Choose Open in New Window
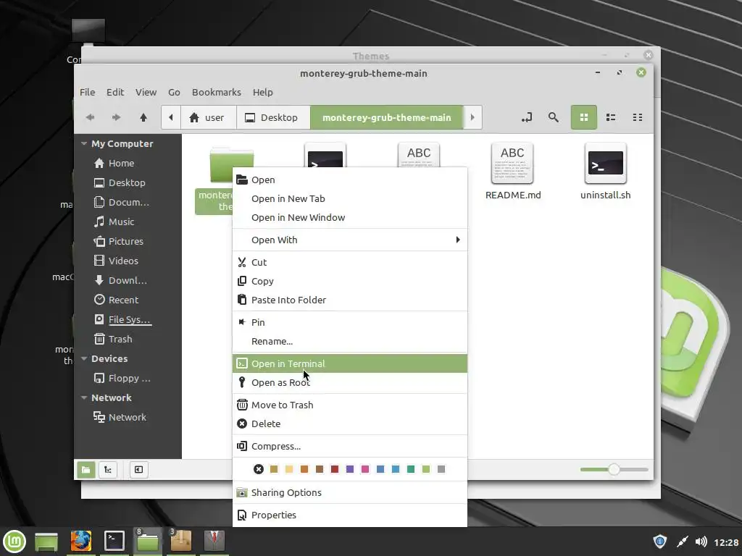 [x=350, y=217]
